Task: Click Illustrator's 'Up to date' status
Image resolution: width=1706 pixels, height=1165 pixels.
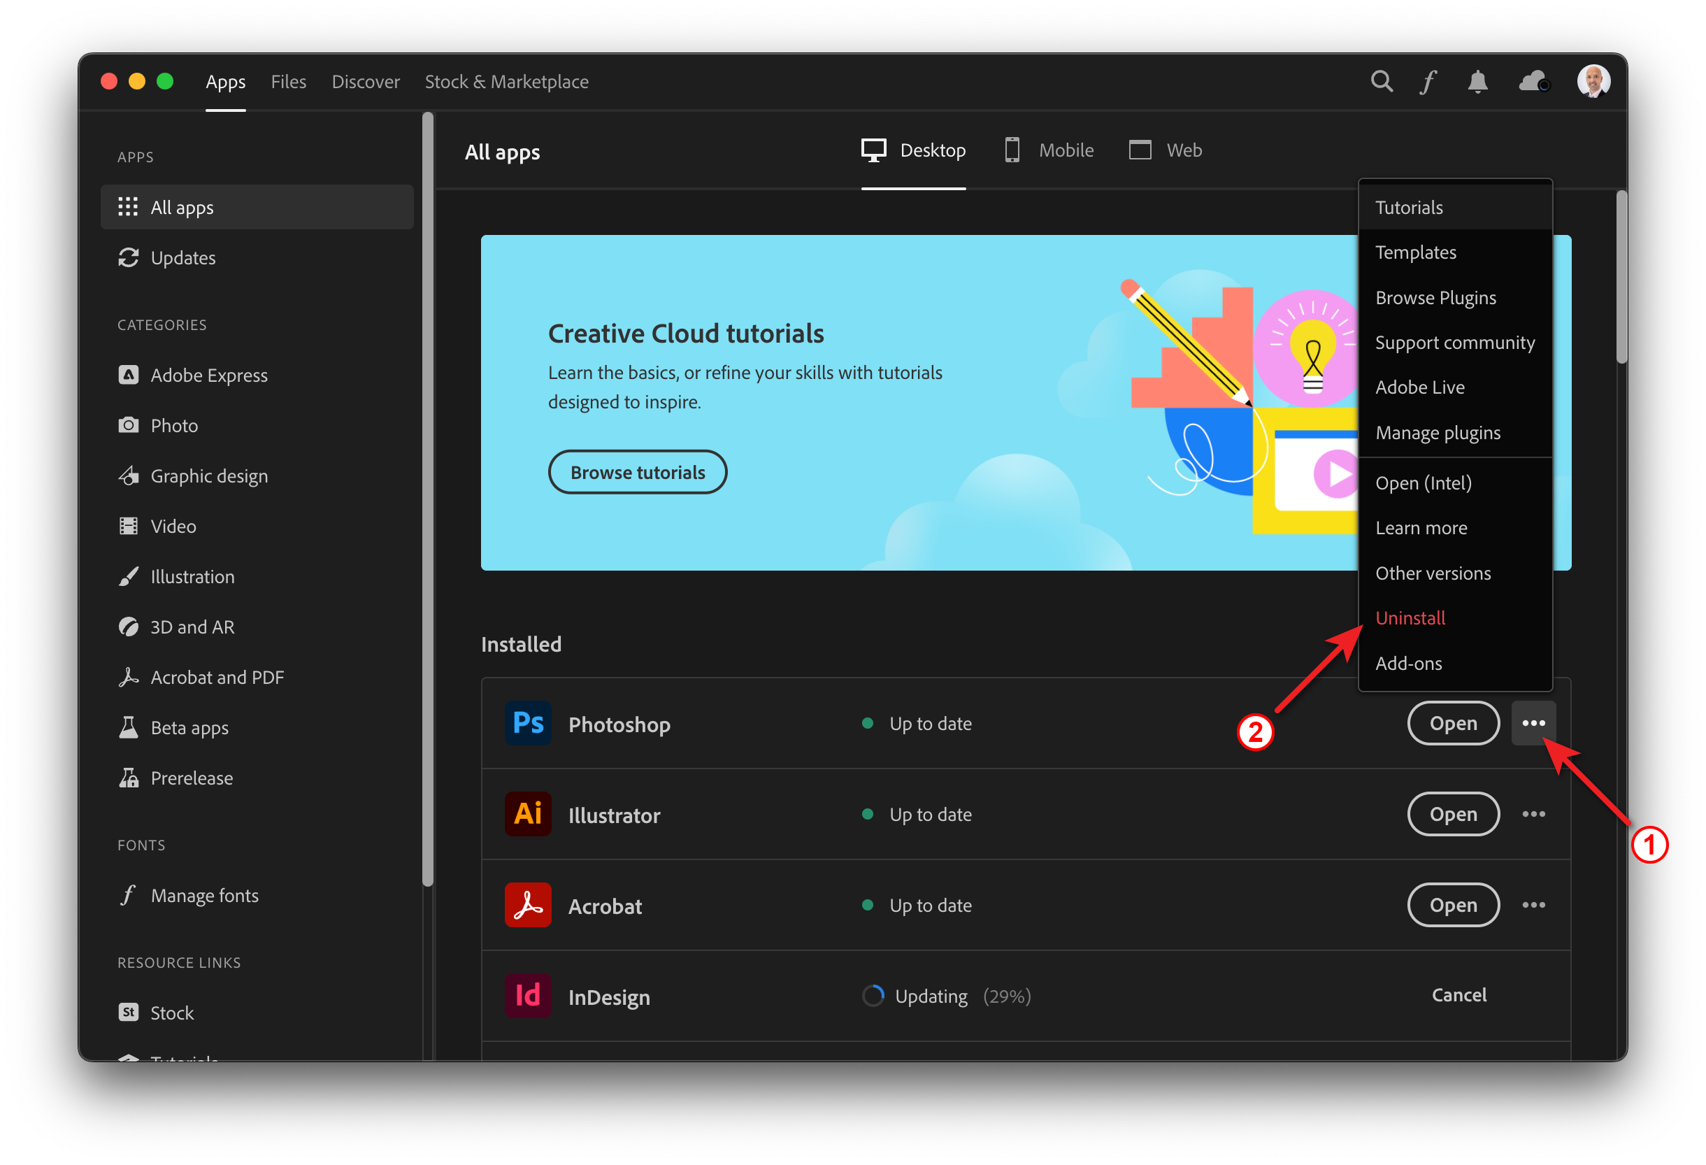Action: click(x=917, y=815)
